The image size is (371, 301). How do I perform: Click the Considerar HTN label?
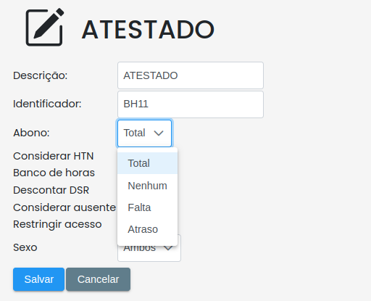click(x=54, y=156)
